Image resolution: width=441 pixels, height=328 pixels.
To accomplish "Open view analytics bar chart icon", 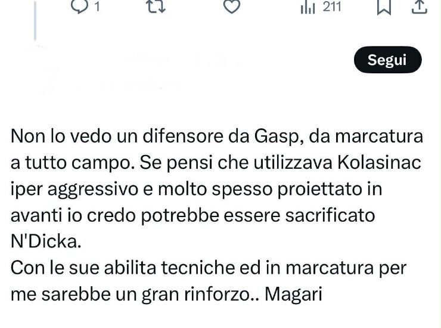I will click(x=308, y=8).
